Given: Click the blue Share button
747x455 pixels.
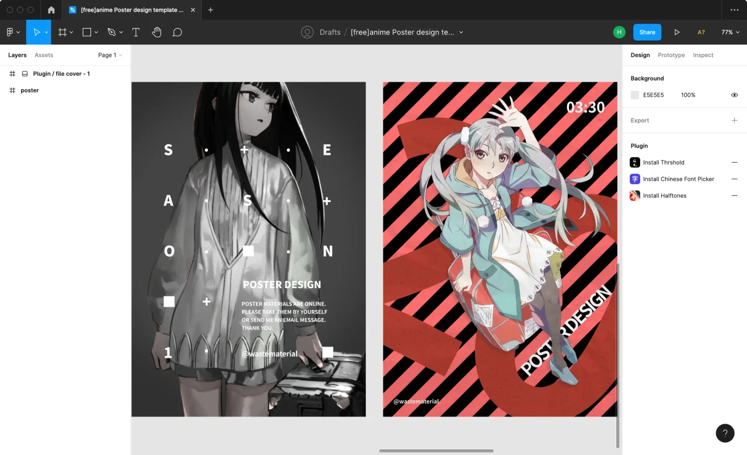Looking at the screenshot, I should click(647, 33).
